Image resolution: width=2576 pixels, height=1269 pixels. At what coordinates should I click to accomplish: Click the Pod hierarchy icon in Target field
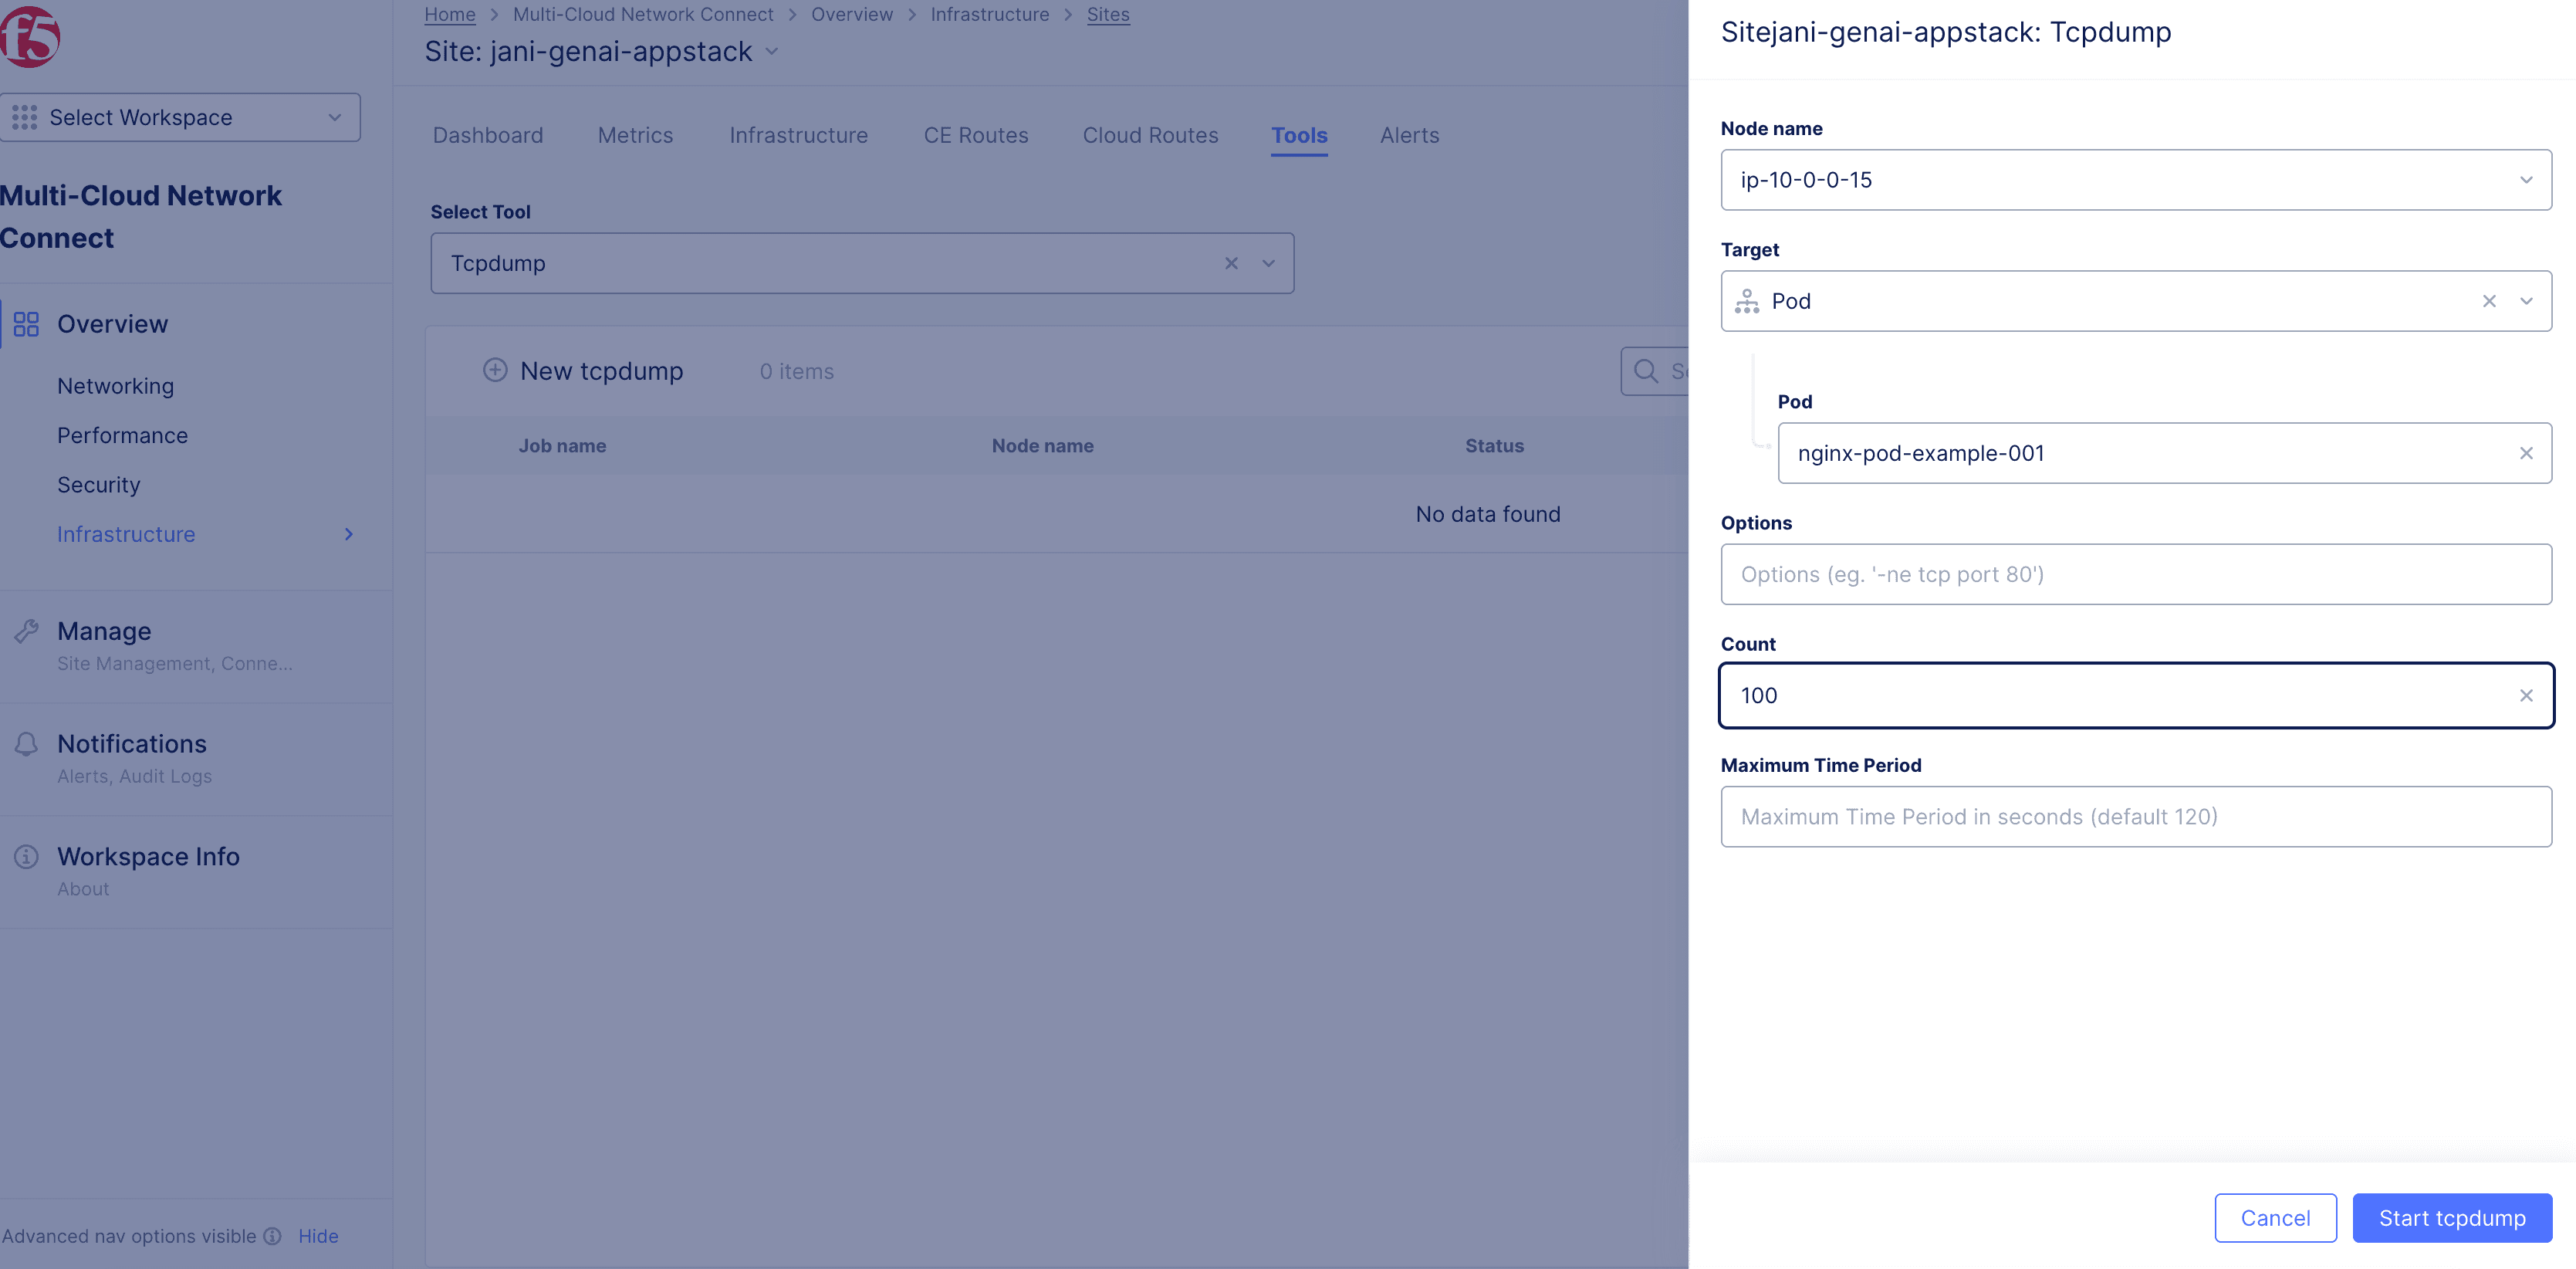click(x=1747, y=301)
